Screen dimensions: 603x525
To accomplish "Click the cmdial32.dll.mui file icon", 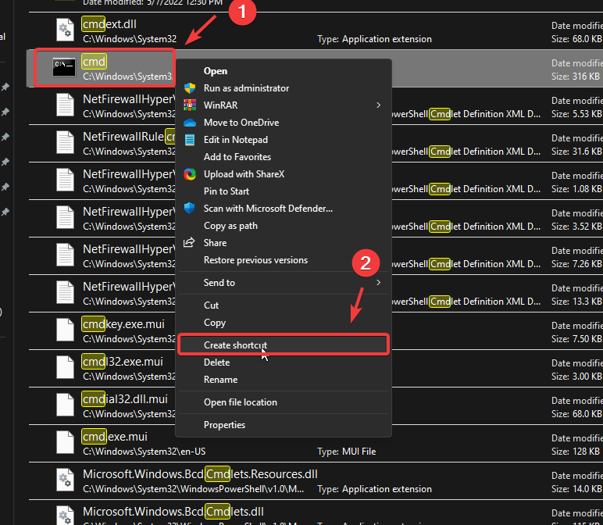I will [65, 405].
